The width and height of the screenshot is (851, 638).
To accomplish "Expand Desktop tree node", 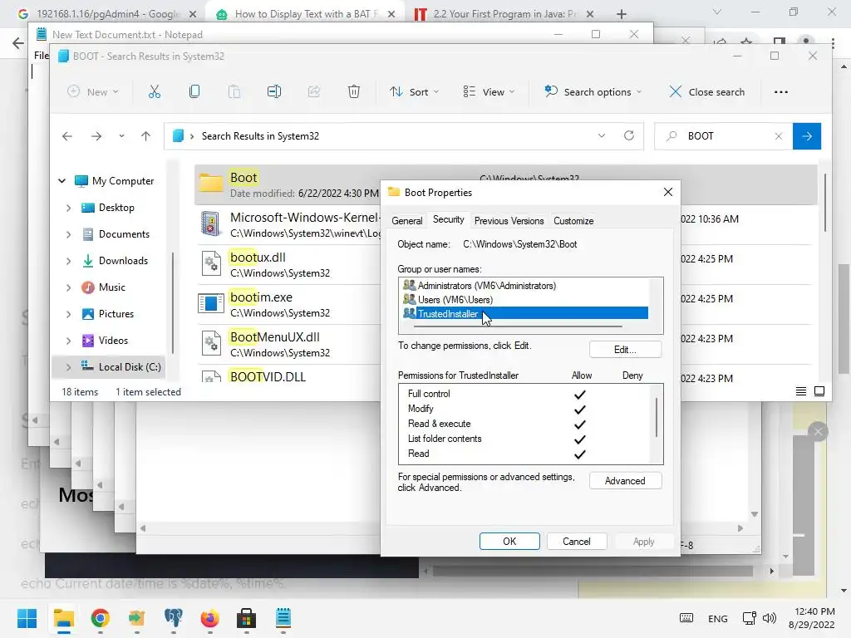I will click(x=68, y=208).
